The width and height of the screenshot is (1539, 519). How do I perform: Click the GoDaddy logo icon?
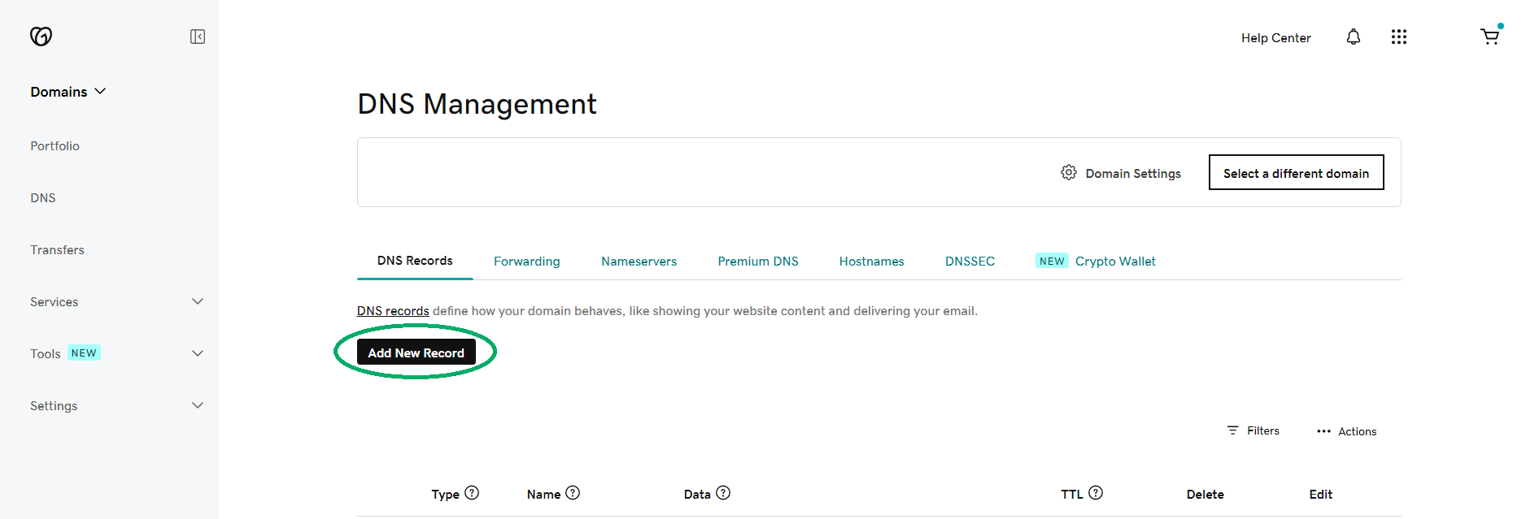(x=41, y=36)
